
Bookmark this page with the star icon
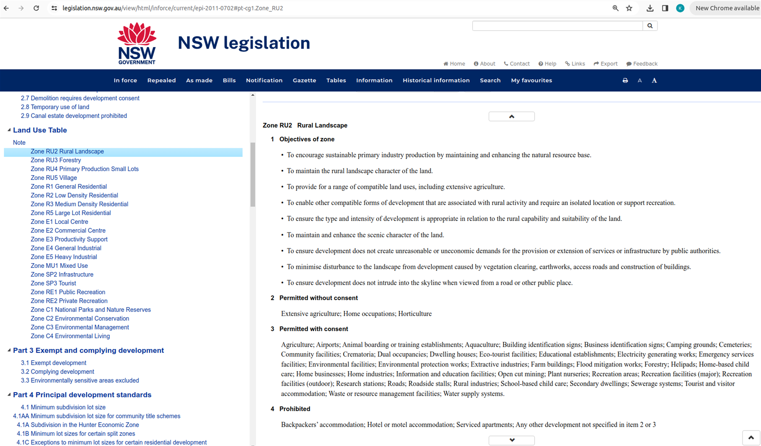tap(629, 8)
